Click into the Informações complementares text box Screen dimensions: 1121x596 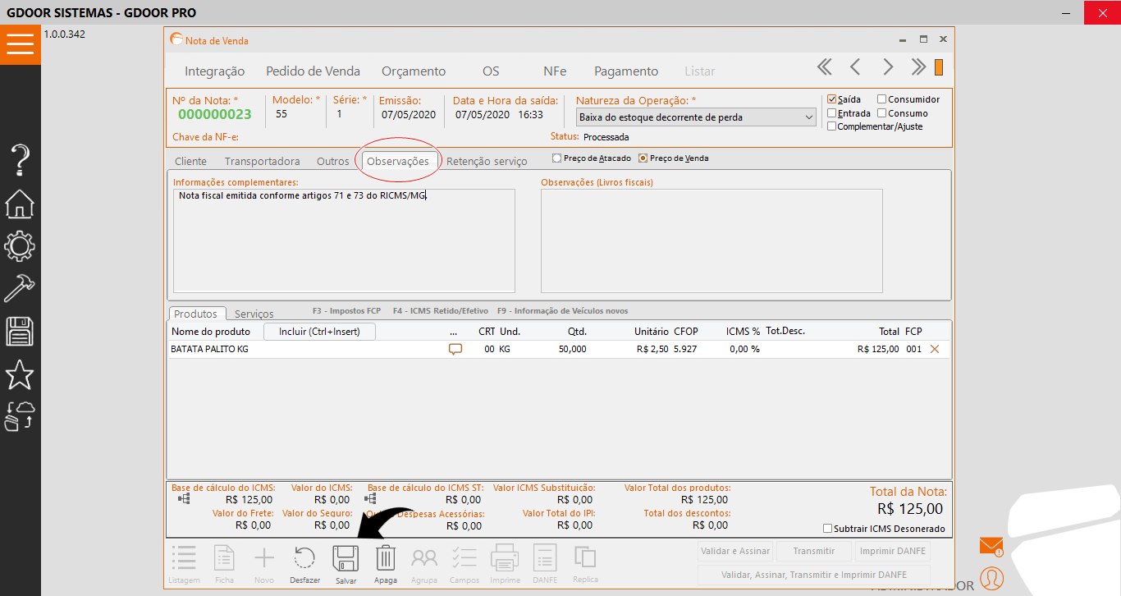pyautogui.click(x=344, y=241)
